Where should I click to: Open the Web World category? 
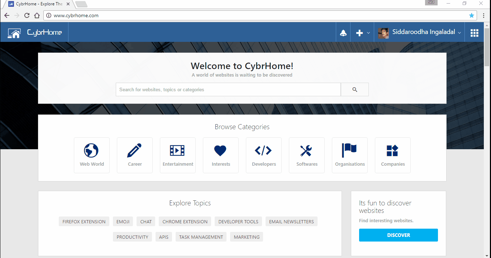[x=92, y=155]
